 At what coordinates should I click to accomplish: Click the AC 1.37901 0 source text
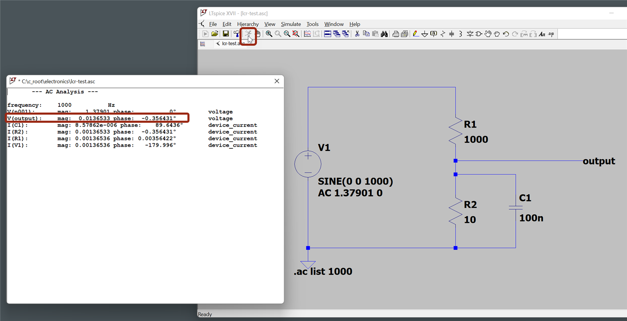tap(350, 193)
